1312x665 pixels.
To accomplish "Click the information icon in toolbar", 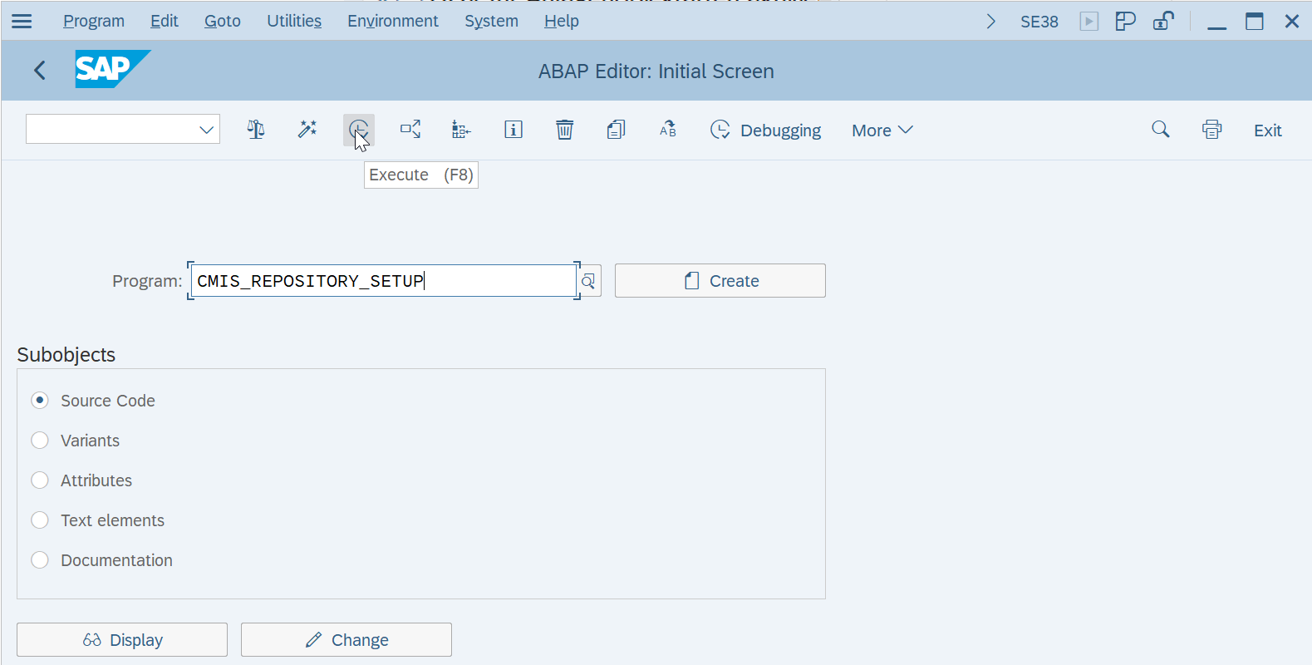I will pyautogui.click(x=513, y=130).
